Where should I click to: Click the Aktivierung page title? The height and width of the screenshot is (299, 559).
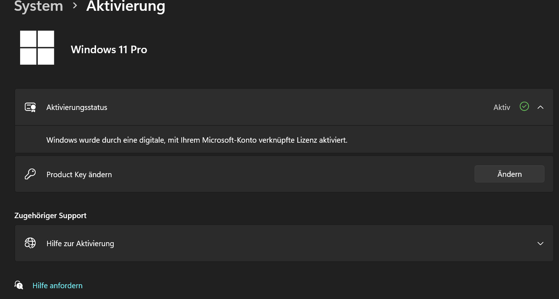click(x=126, y=6)
